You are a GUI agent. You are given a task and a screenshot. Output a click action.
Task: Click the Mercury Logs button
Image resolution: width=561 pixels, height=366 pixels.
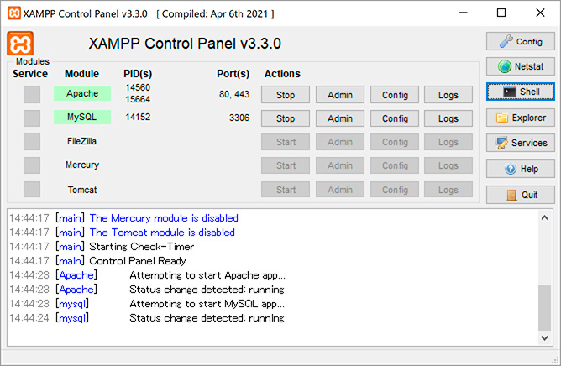[x=448, y=165]
